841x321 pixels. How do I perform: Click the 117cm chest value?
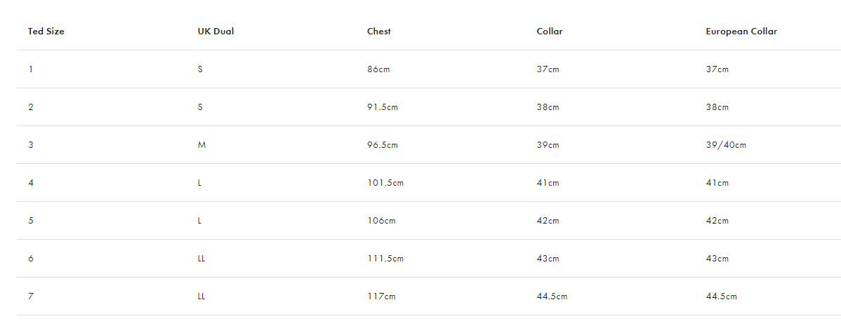[381, 296]
